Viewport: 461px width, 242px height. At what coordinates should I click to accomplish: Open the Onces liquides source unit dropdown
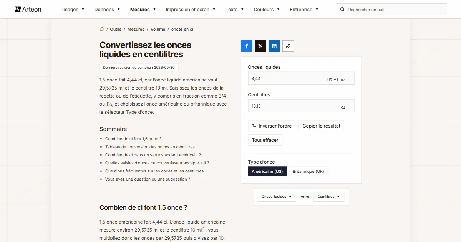(x=277, y=197)
